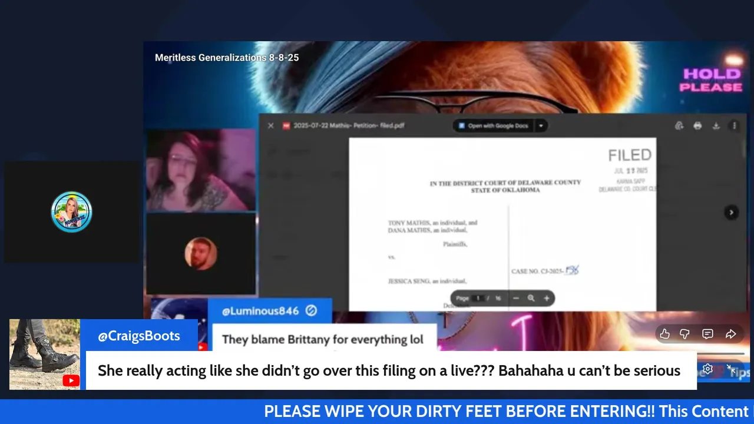Click the page number input field
This screenshot has width=754, height=424.
[478, 299]
